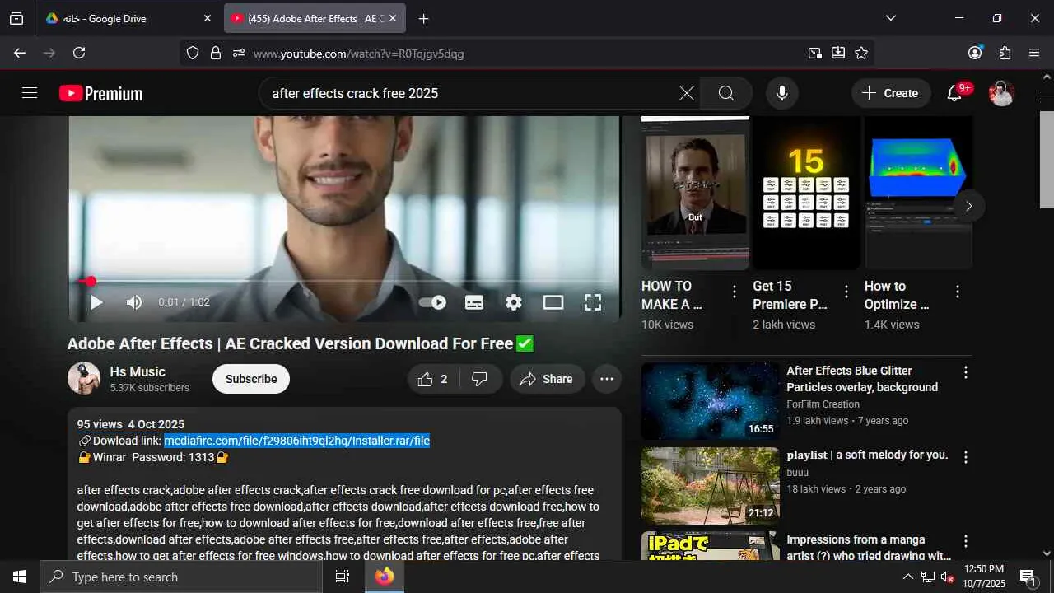The image size is (1054, 593).
Task: Switch to theater mode
Action: 553,302
